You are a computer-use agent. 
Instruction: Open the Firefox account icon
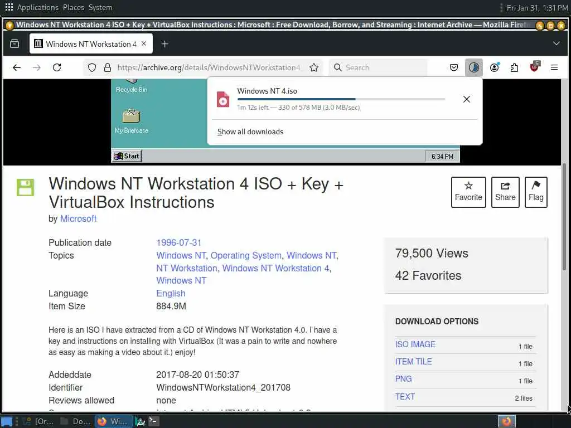(x=494, y=67)
